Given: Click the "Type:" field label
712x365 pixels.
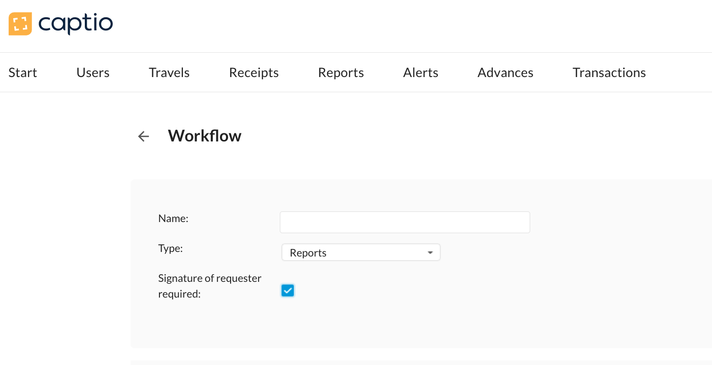Looking at the screenshot, I should click(171, 248).
